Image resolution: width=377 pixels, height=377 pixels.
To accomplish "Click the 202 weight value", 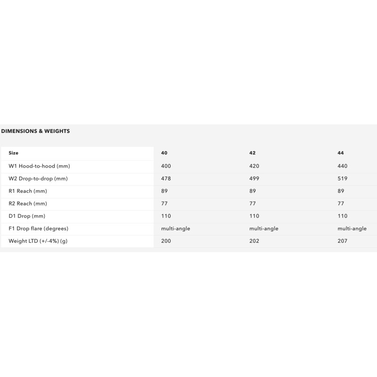I will point(254,241).
